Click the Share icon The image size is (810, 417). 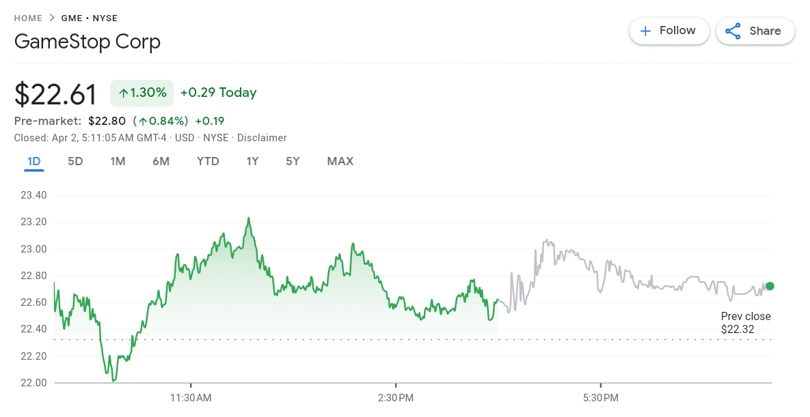coord(733,31)
